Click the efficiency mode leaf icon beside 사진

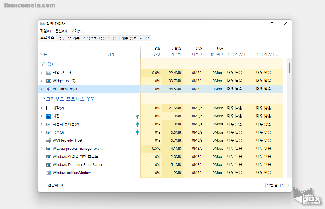[137, 116]
